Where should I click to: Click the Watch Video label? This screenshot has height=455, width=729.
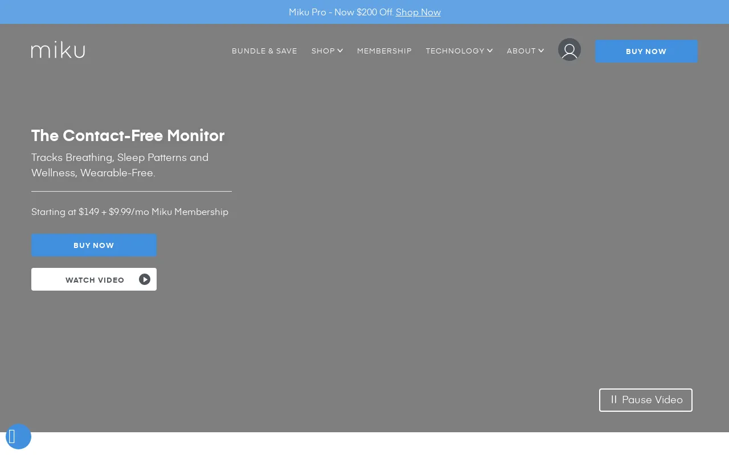tap(95, 280)
